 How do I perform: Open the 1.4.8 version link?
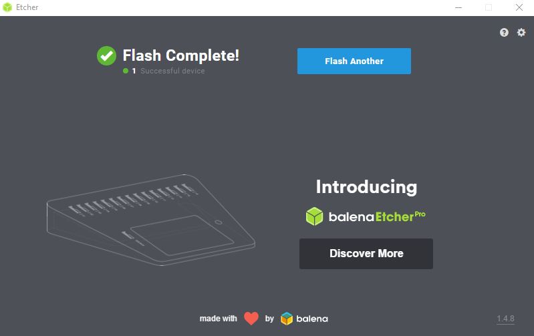[x=505, y=319]
